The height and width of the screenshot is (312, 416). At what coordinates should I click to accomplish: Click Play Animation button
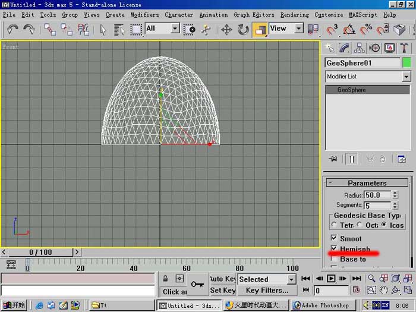pyautogui.click(x=331, y=279)
